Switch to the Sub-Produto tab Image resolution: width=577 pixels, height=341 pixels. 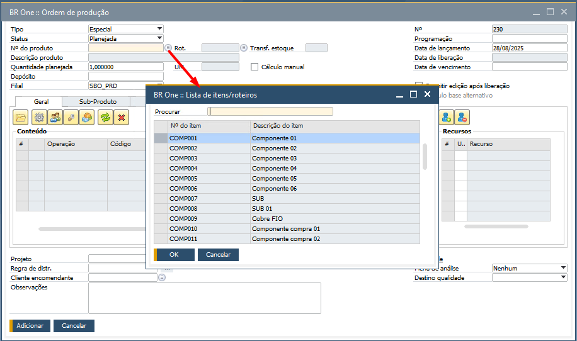point(98,102)
